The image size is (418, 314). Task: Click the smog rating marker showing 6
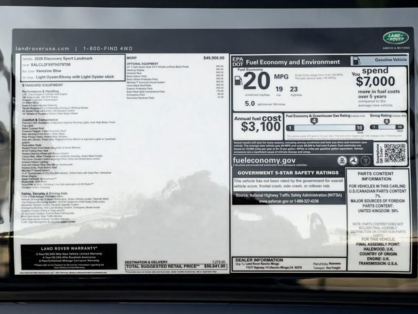coord(387,121)
